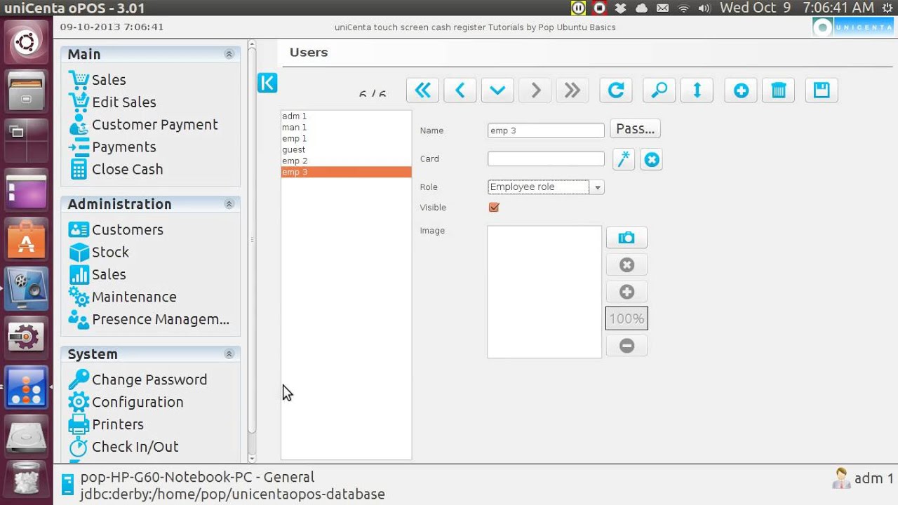Collapse the System menu section
This screenshot has height=505, width=898.
(229, 354)
